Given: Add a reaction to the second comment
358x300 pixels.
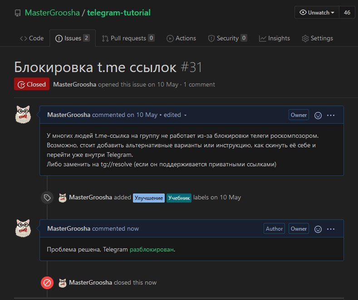Looking at the screenshot, I should tap(318, 229).
